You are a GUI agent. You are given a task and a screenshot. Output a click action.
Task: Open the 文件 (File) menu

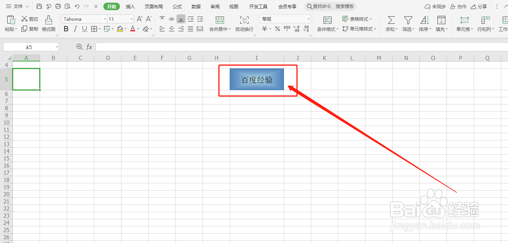pyautogui.click(x=17, y=6)
